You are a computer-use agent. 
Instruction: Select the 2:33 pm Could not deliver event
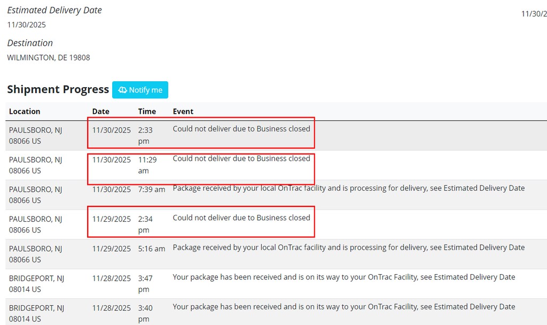[241, 129]
